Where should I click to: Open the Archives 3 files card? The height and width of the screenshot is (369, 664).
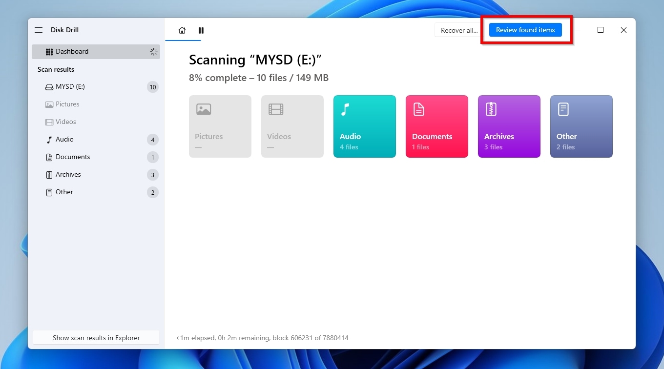click(509, 126)
